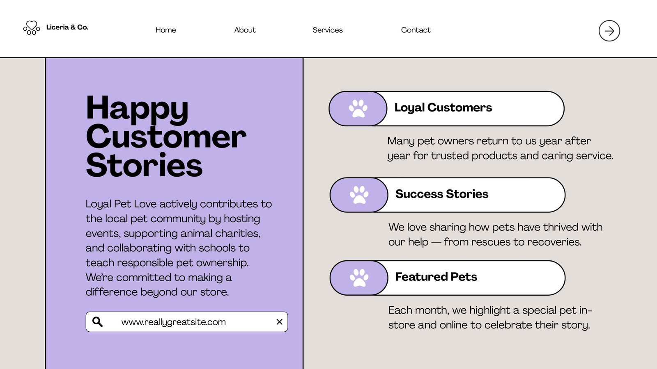This screenshot has width=657, height=369.
Task: Click the www.reallygreatsite.com search field
Action: [x=187, y=322]
